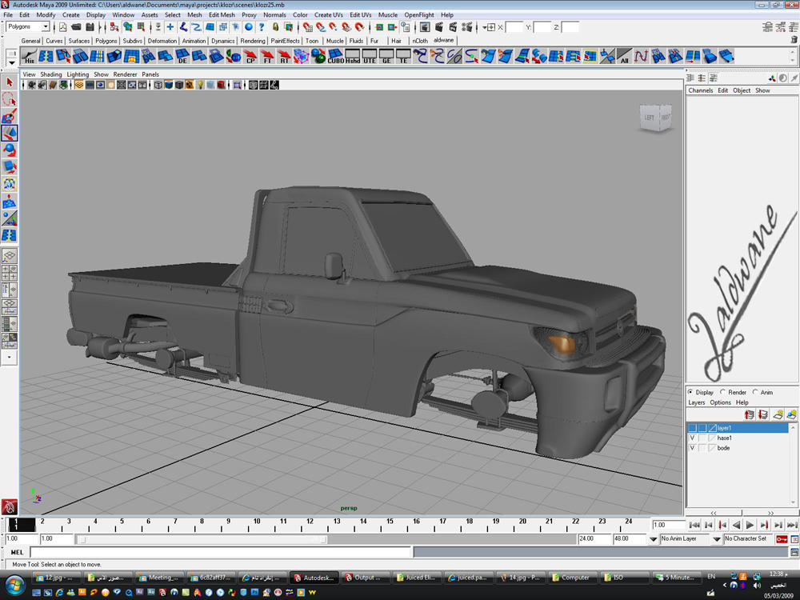This screenshot has height=600, width=800.
Task: Toggle visibility box of layer1
Action: click(x=692, y=428)
